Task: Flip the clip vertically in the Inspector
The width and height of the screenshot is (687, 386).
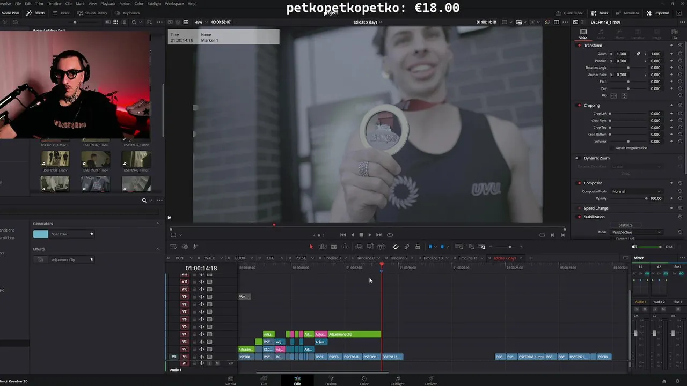Action: [624, 95]
